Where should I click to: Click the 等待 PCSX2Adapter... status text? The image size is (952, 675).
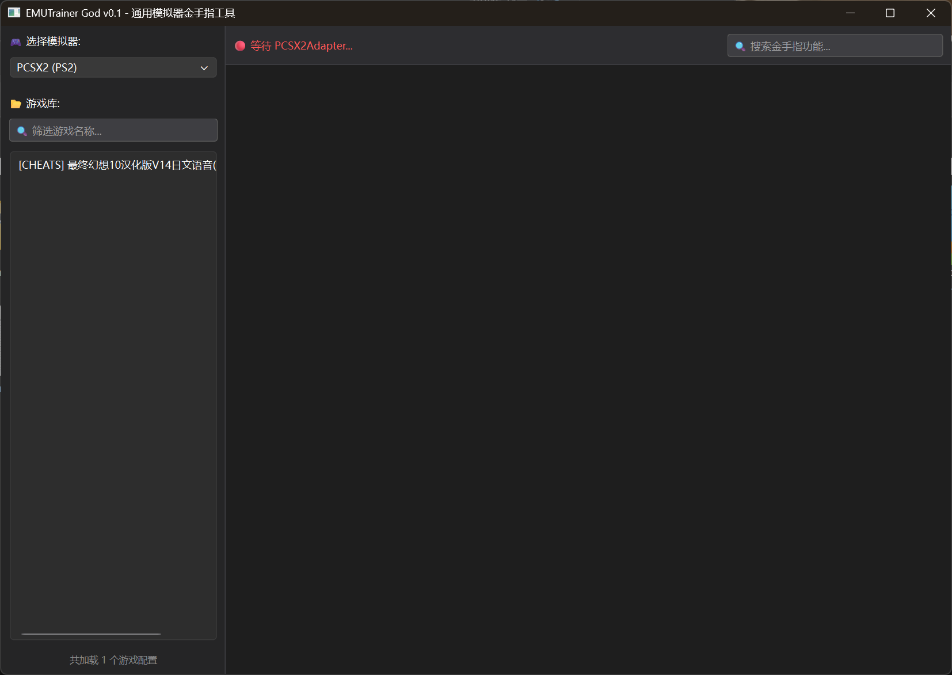(x=302, y=46)
